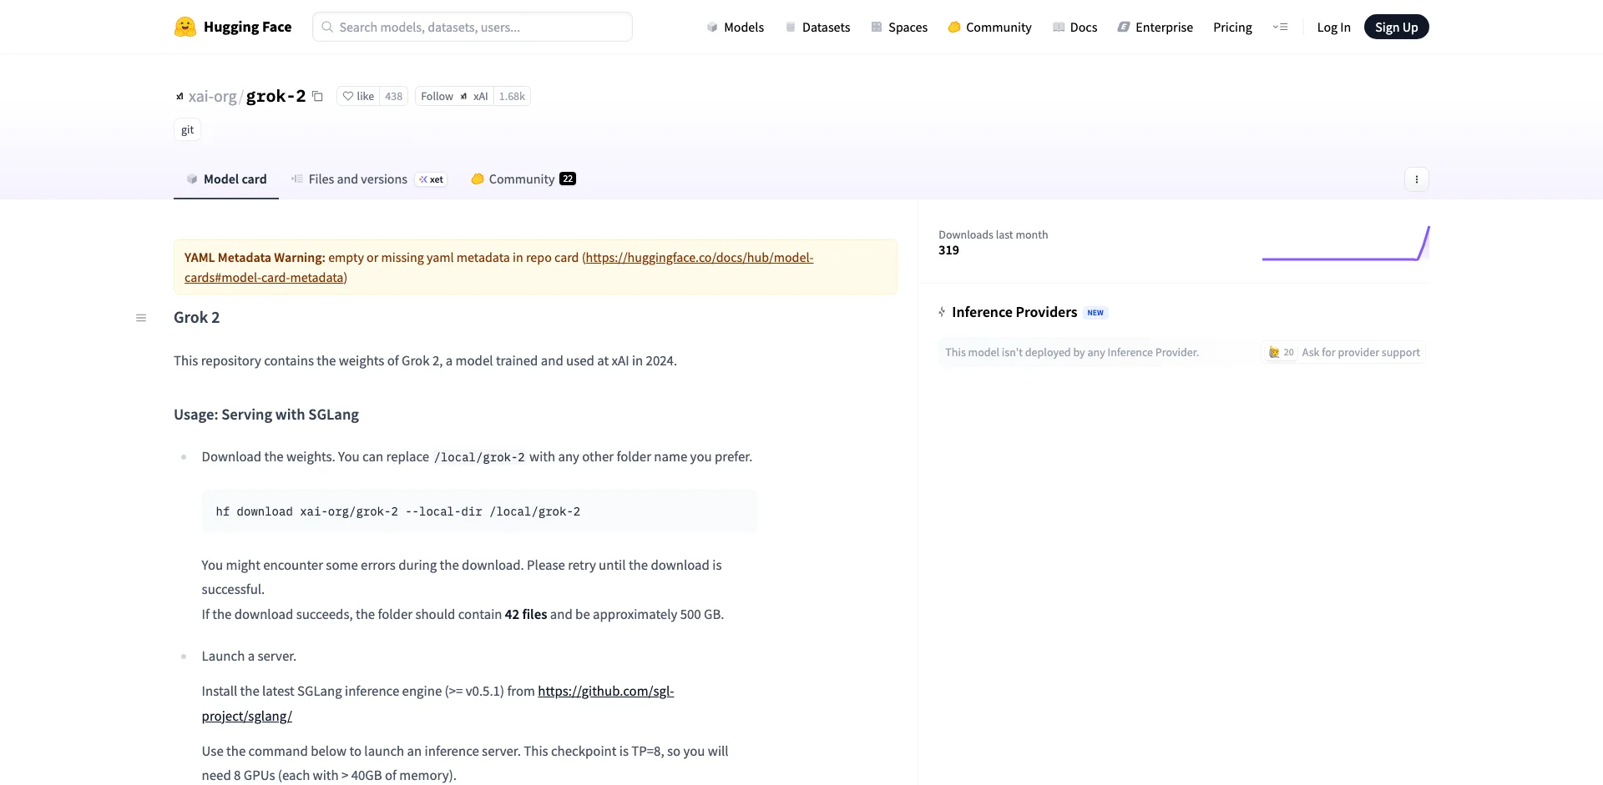The width and height of the screenshot is (1603, 785).
Task: Click inside the search models input field
Action: point(472,27)
